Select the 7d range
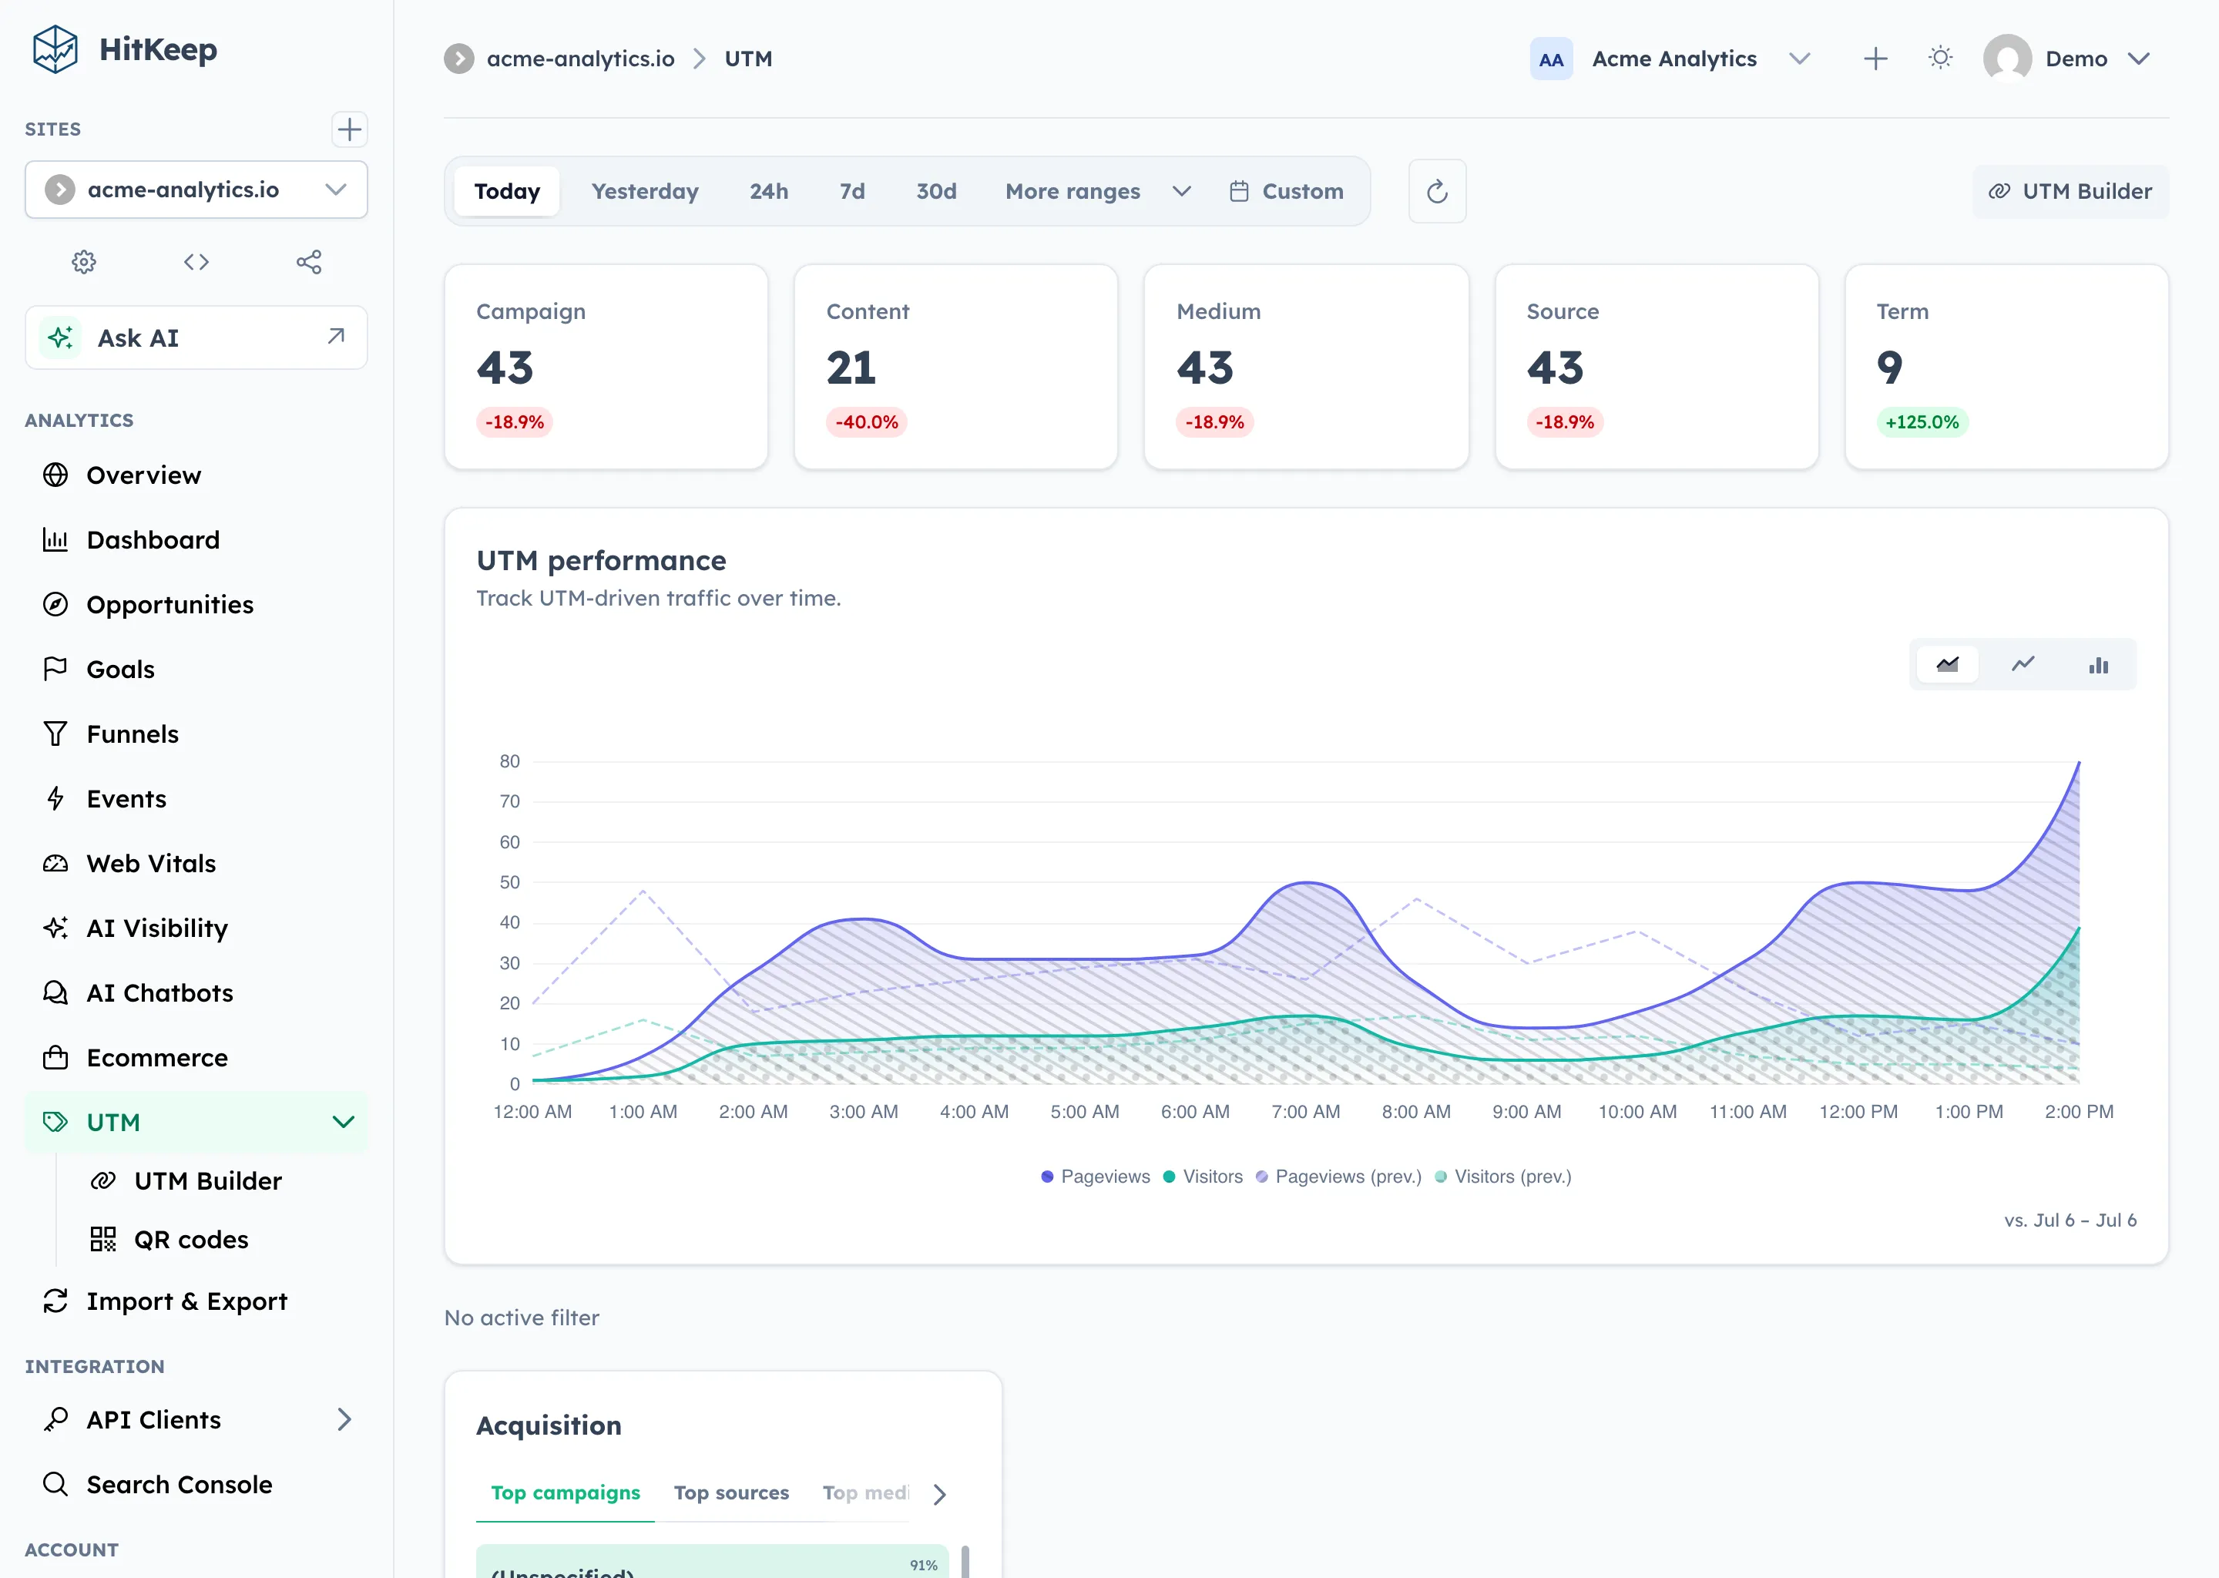 point(852,191)
